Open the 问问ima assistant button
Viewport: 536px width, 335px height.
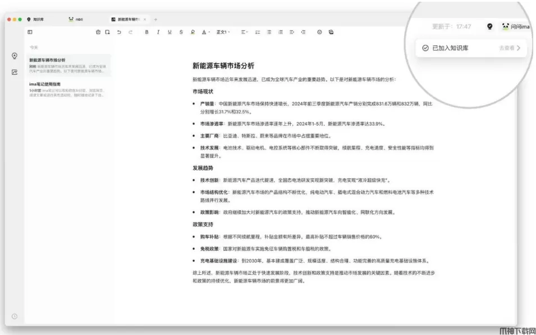(x=515, y=26)
